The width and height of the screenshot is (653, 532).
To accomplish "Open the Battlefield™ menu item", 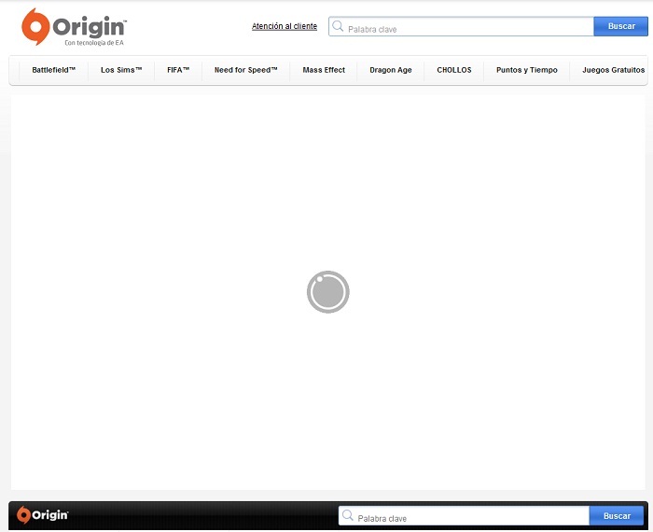I will 54,70.
